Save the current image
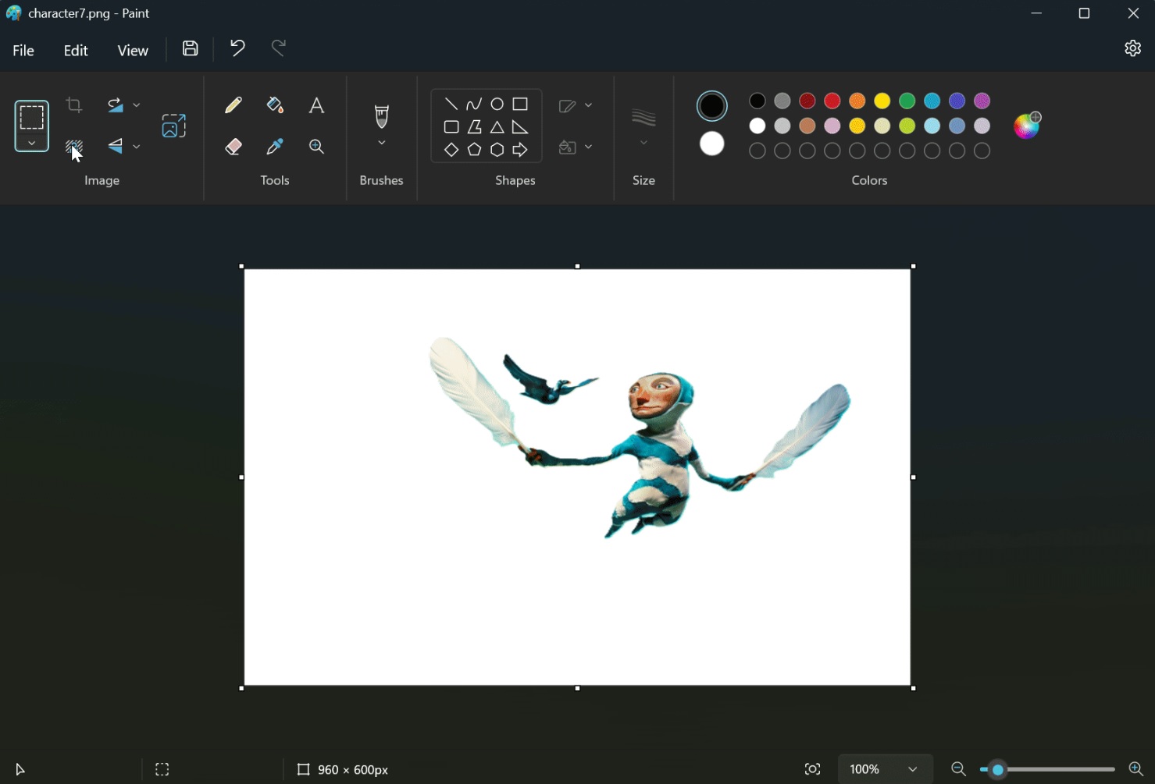Image resolution: width=1155 pixels, height=784 pixels. pyautogui.click(x=190, y=48)
